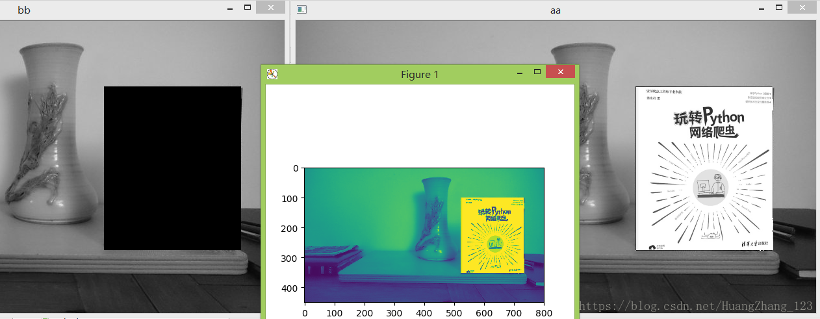Click the vase in the Figure 1 plot

436,218
